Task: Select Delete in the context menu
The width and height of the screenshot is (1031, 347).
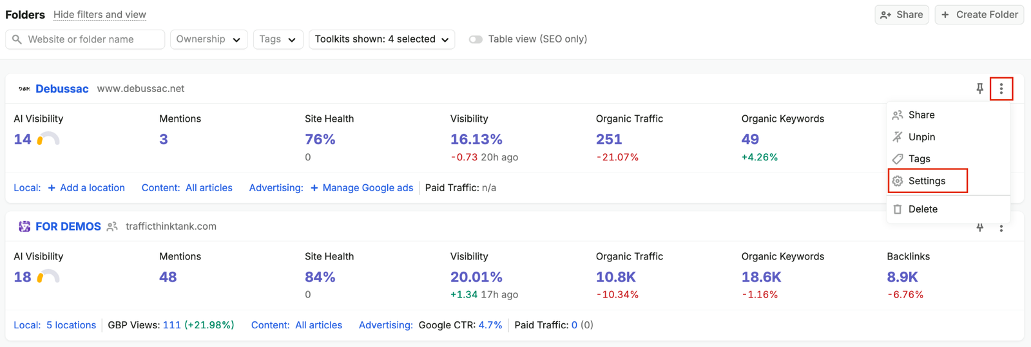Action: coord(923,209)
